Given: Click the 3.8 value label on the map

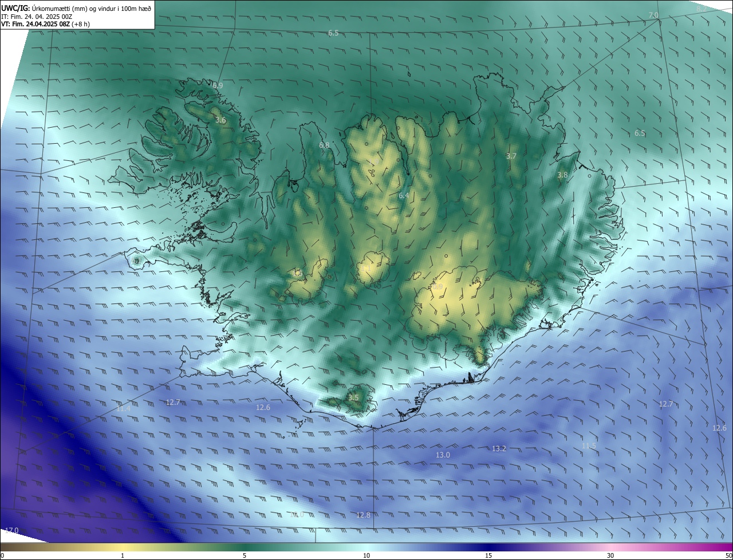Looking at the screenshot, I should click(x=562, y=175).
